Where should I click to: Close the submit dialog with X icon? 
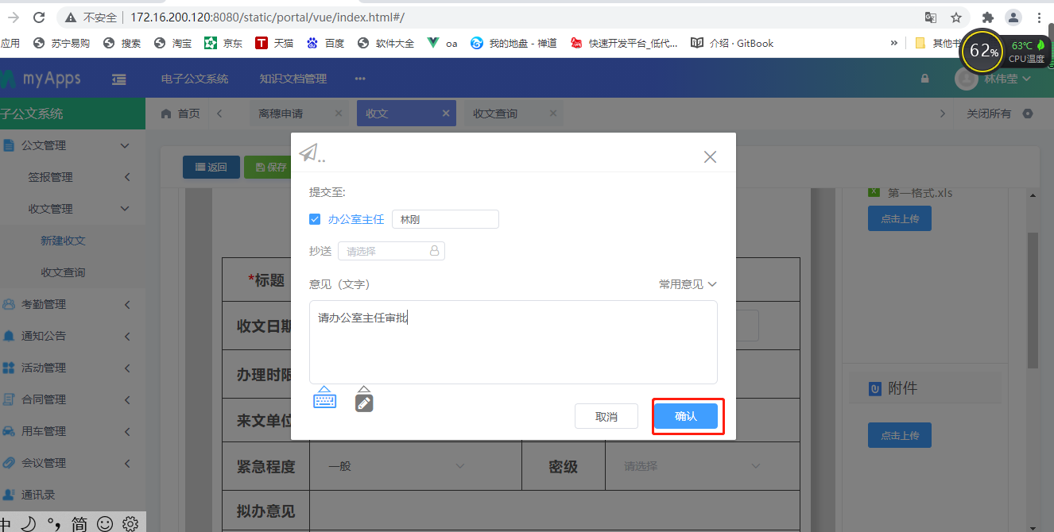[710, 157]
